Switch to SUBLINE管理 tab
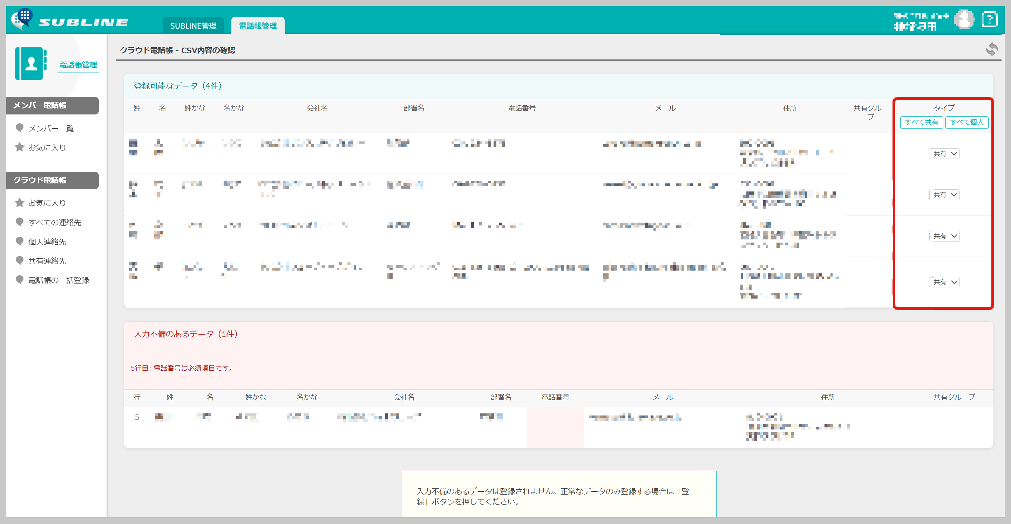The image size is (1011, 524). 193,26
